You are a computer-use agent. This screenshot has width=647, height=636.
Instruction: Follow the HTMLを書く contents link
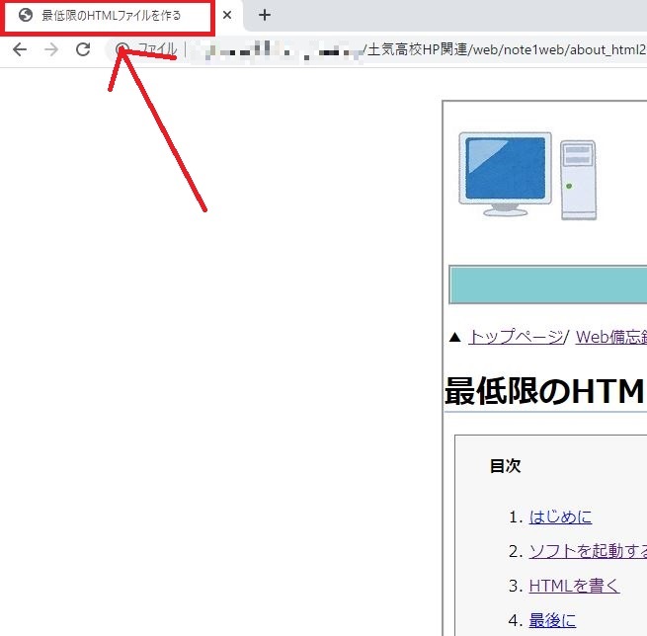click(x=574, y=586)
